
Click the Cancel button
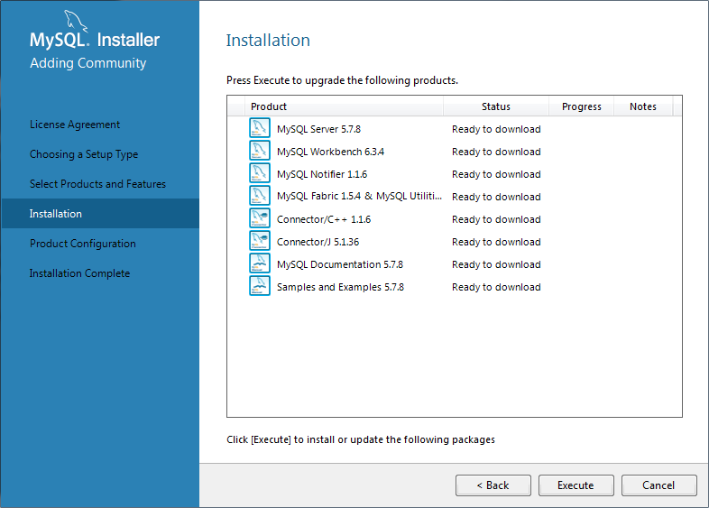(658, 485)
